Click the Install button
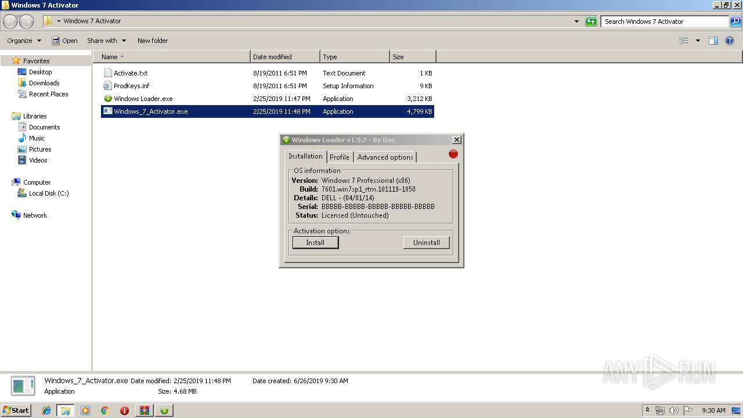 [315, 243]
